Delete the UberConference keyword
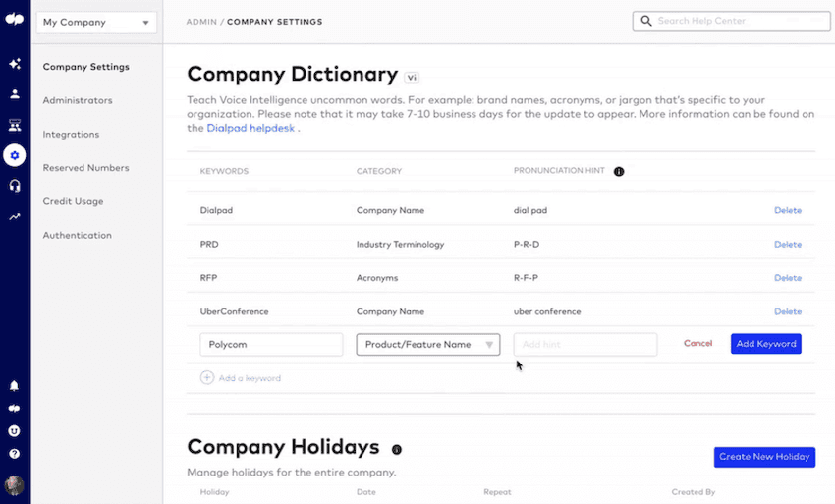Image resolution: width=835 pixels, height=504 pixels. (x=788, y=311)
